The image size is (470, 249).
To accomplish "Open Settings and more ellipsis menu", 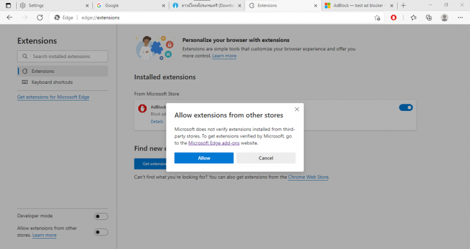I will [460, 17].
